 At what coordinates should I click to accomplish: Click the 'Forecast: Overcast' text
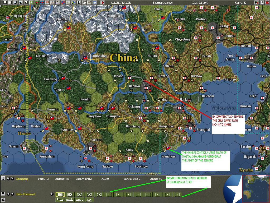coord(163,3)
